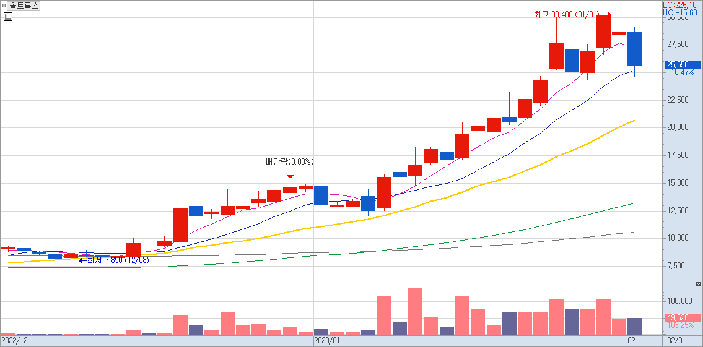
Task: Click the 100,000 volume axis label
Action: [x=679, y=301]
